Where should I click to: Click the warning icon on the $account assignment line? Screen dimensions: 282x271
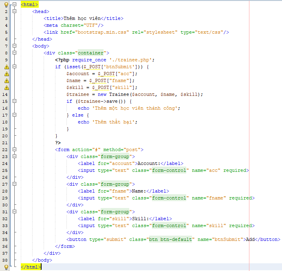(x=7, y=74)
